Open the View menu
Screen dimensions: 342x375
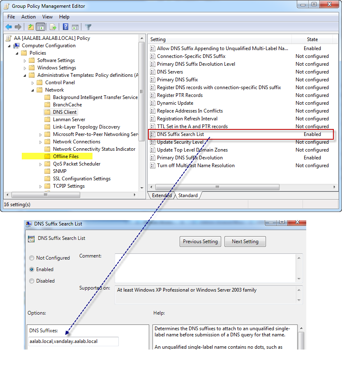[x=47, y=17]
